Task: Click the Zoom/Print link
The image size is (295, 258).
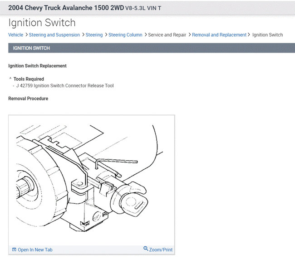Action: (161, 250)
